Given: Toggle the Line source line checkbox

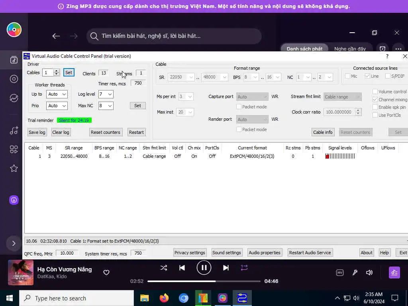Looking at the screenshot, I should click(x=367, y=76).
